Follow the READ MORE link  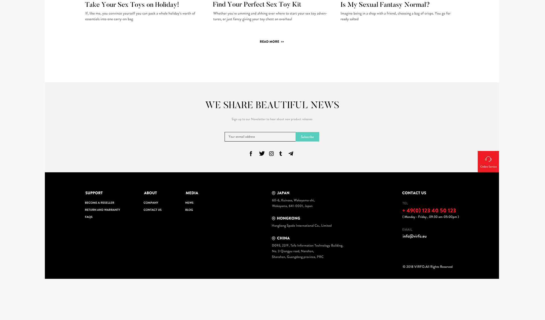click(x=272, y=42)
